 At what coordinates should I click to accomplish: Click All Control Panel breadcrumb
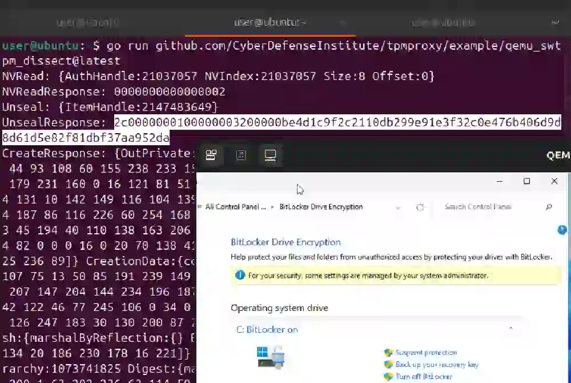(x=235, y=207)
